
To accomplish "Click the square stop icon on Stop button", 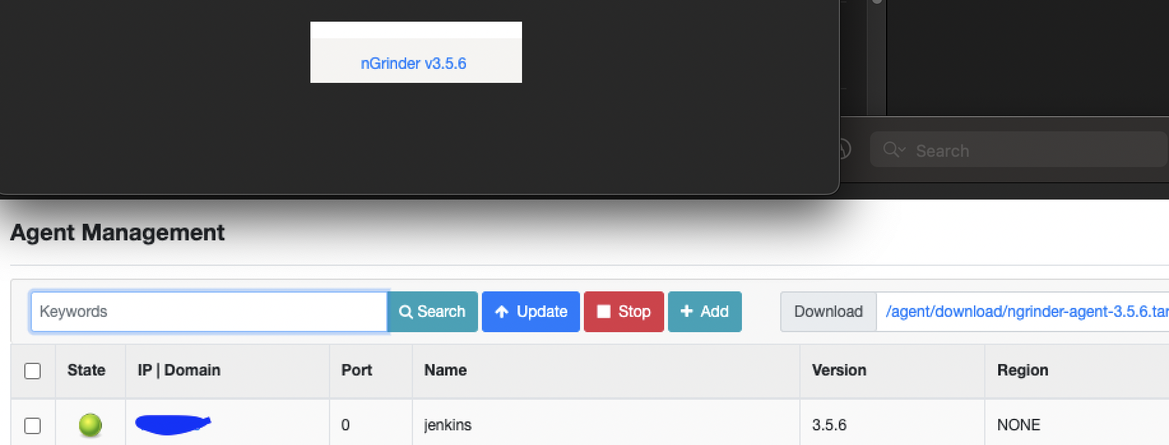I will 603,311.
